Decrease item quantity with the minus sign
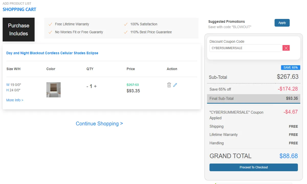307x184 pixels. (x=87, y=86)
